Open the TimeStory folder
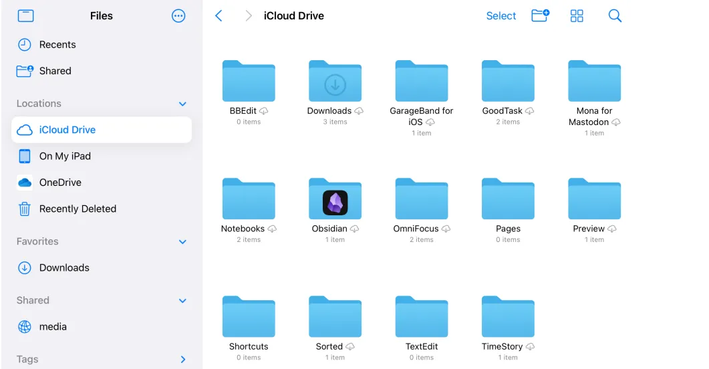 pyautogui.click(x=509, y=317)
